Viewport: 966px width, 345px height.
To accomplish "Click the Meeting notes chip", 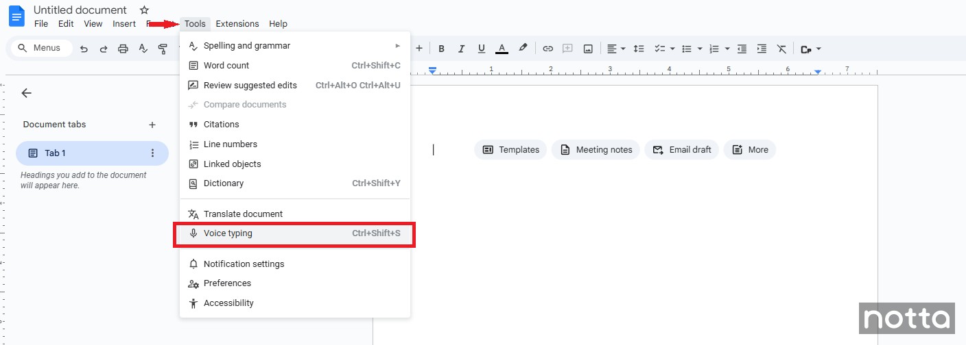I will [596, 150].
